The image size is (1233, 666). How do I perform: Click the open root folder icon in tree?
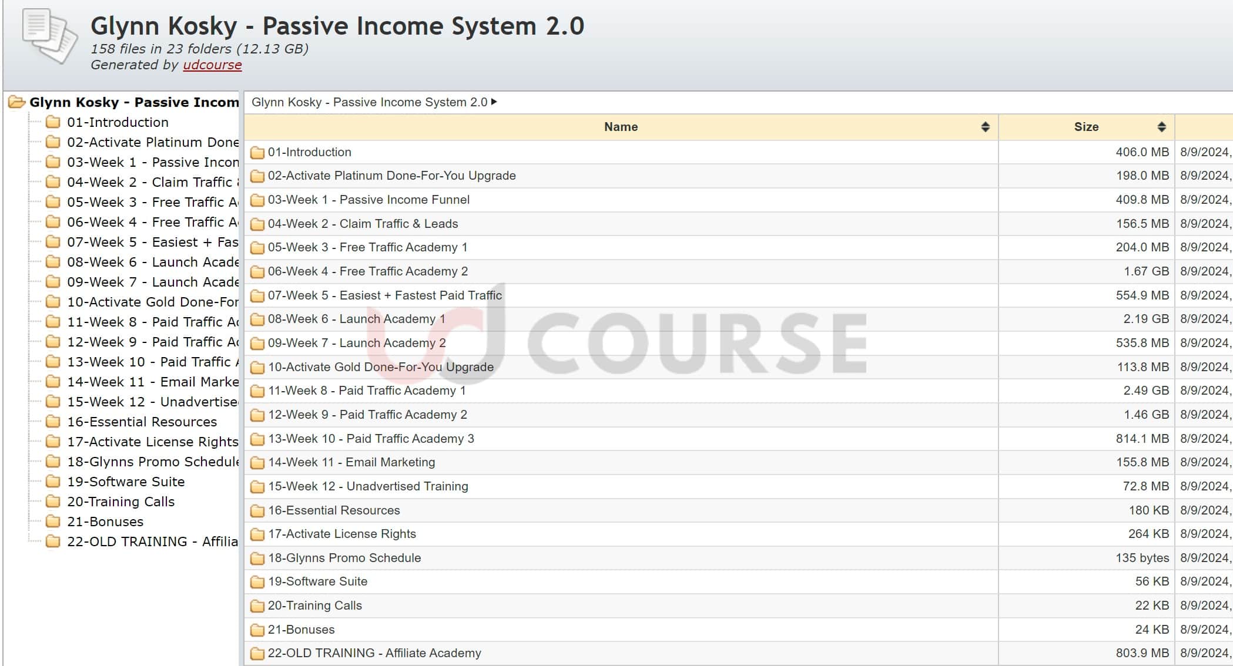(16, 103)
